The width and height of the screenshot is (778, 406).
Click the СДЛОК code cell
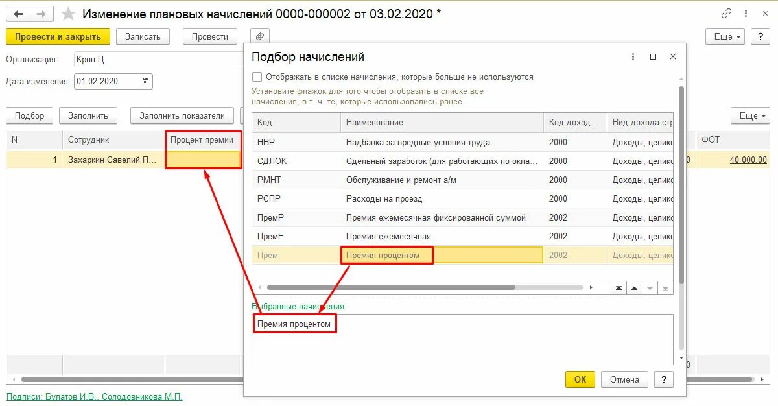[x=296, y=161]
